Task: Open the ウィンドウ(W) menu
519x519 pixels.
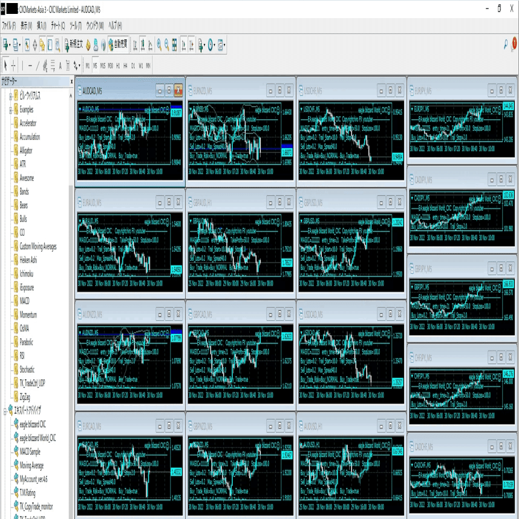Action: [x=95, y=25]
